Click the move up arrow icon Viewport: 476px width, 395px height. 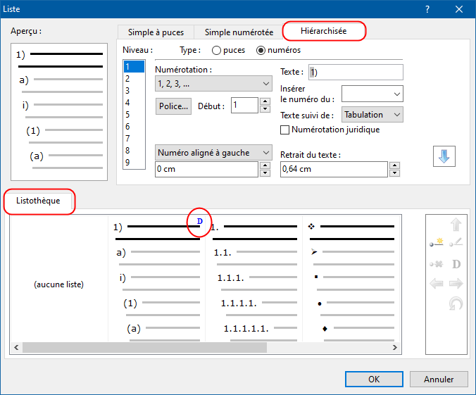pos(456,225)
